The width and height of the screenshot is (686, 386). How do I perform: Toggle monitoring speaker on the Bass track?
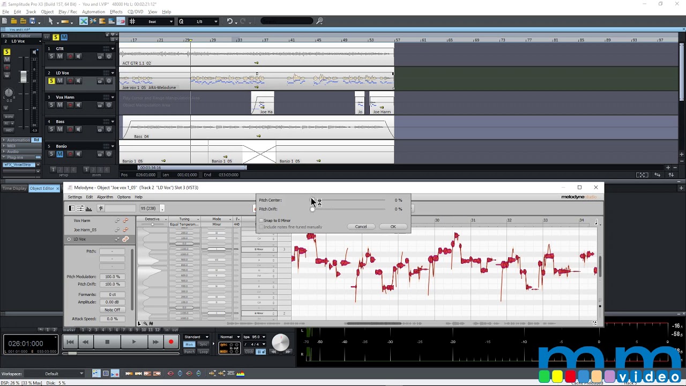tap(78, 129)
